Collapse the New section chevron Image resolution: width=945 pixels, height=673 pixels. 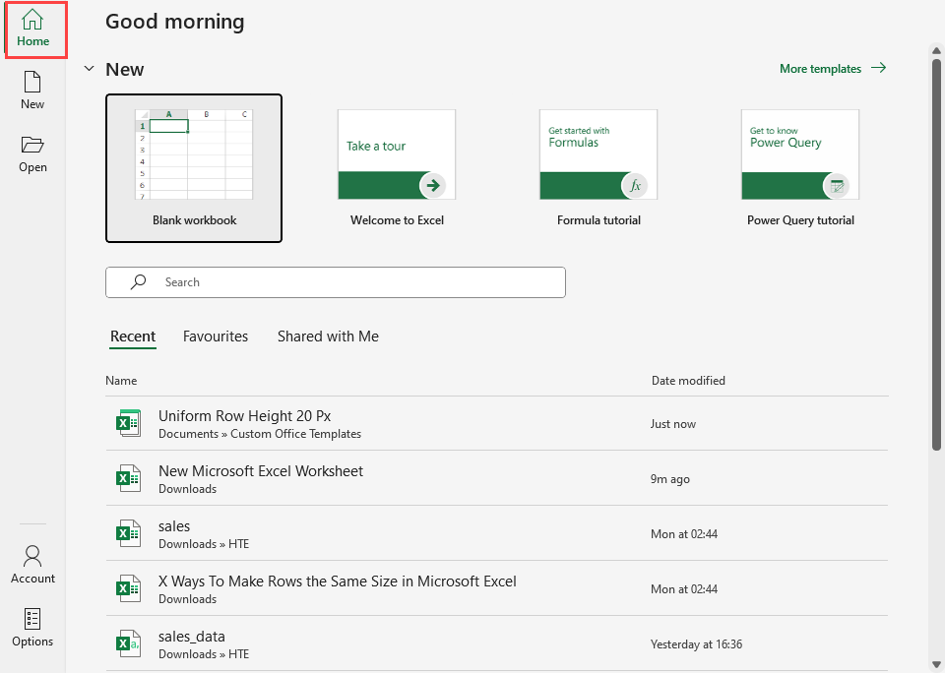click(x=90, y=69)
